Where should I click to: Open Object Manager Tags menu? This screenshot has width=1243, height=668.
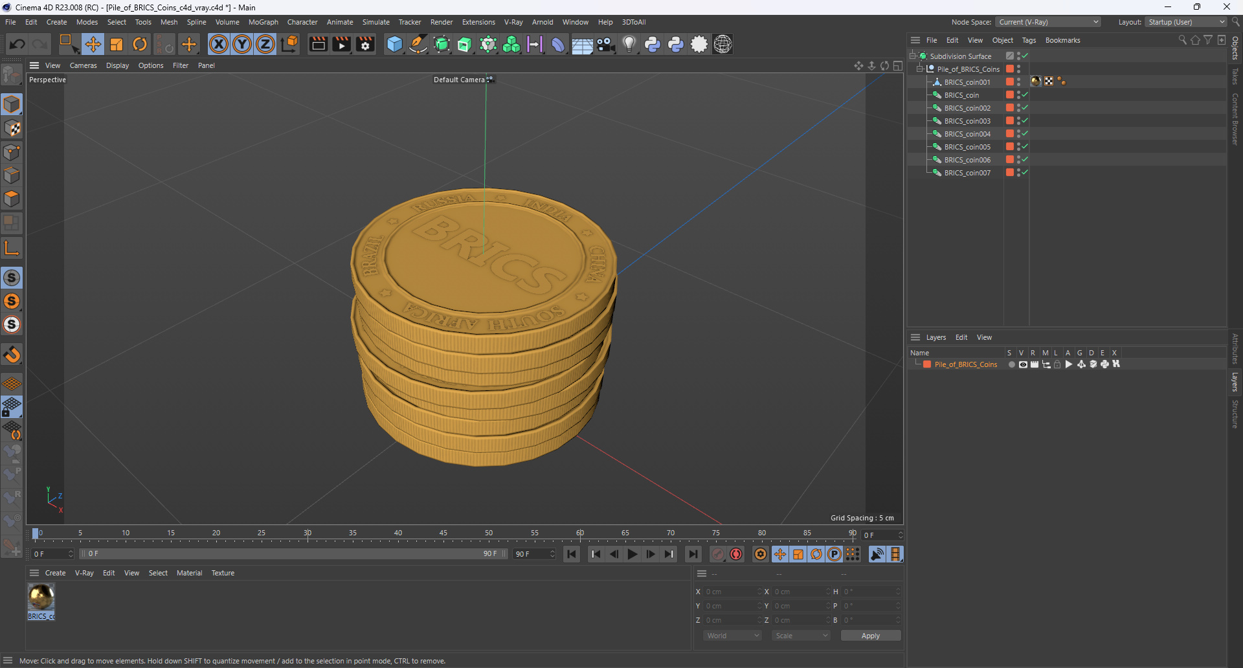[x=1029, y=40]
